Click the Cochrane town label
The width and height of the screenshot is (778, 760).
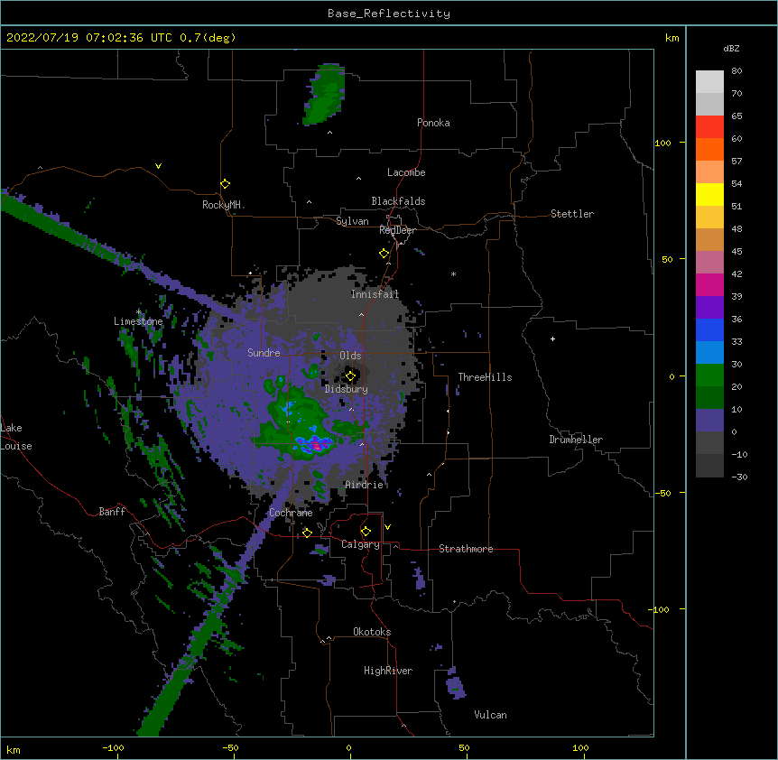[291, 513]
